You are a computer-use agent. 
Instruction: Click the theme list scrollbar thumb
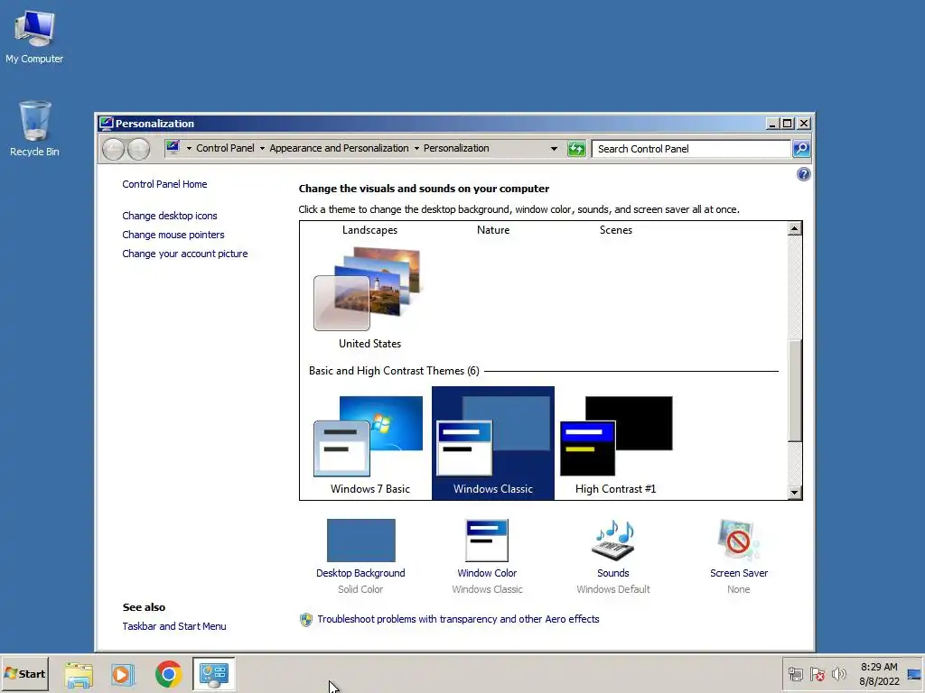point(795,391)
